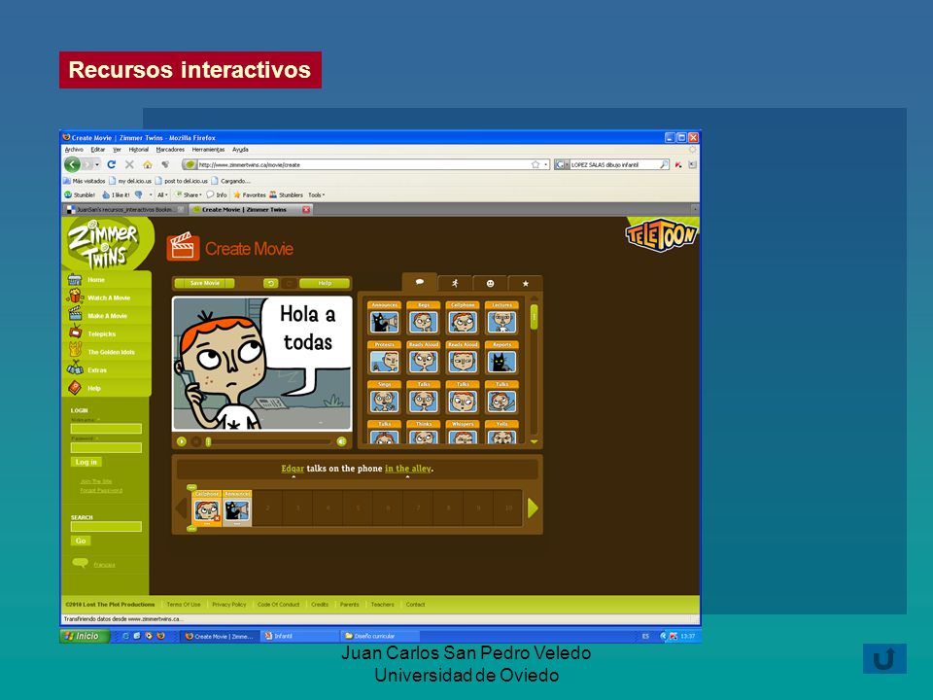Advance timeline with the green right arrow
This screenshot has width=933, height=700.
(x=533, y=507)
